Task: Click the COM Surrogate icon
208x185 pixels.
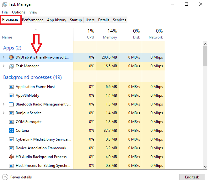Action: pos(11,122)
